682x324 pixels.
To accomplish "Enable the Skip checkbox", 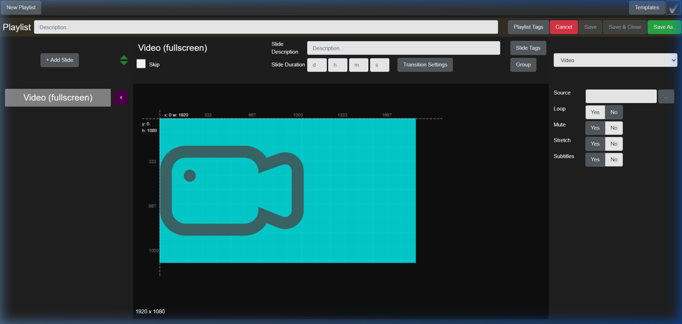I will (x=141, y=64).
